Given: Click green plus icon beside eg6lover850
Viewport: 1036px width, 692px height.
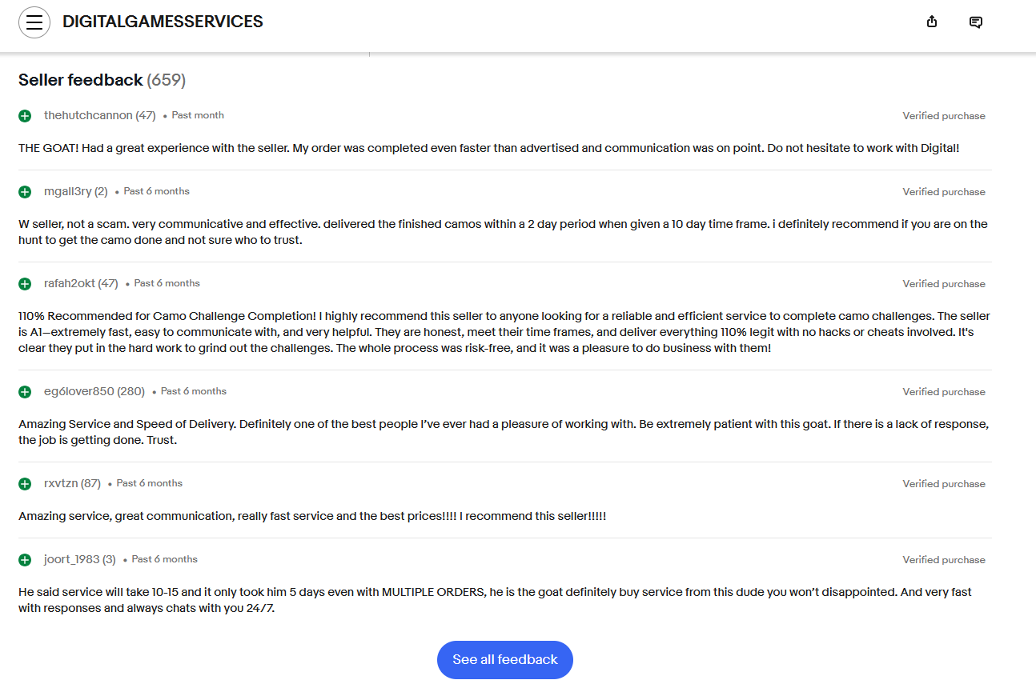Looking at the screenshot, I should pos(25,392).
